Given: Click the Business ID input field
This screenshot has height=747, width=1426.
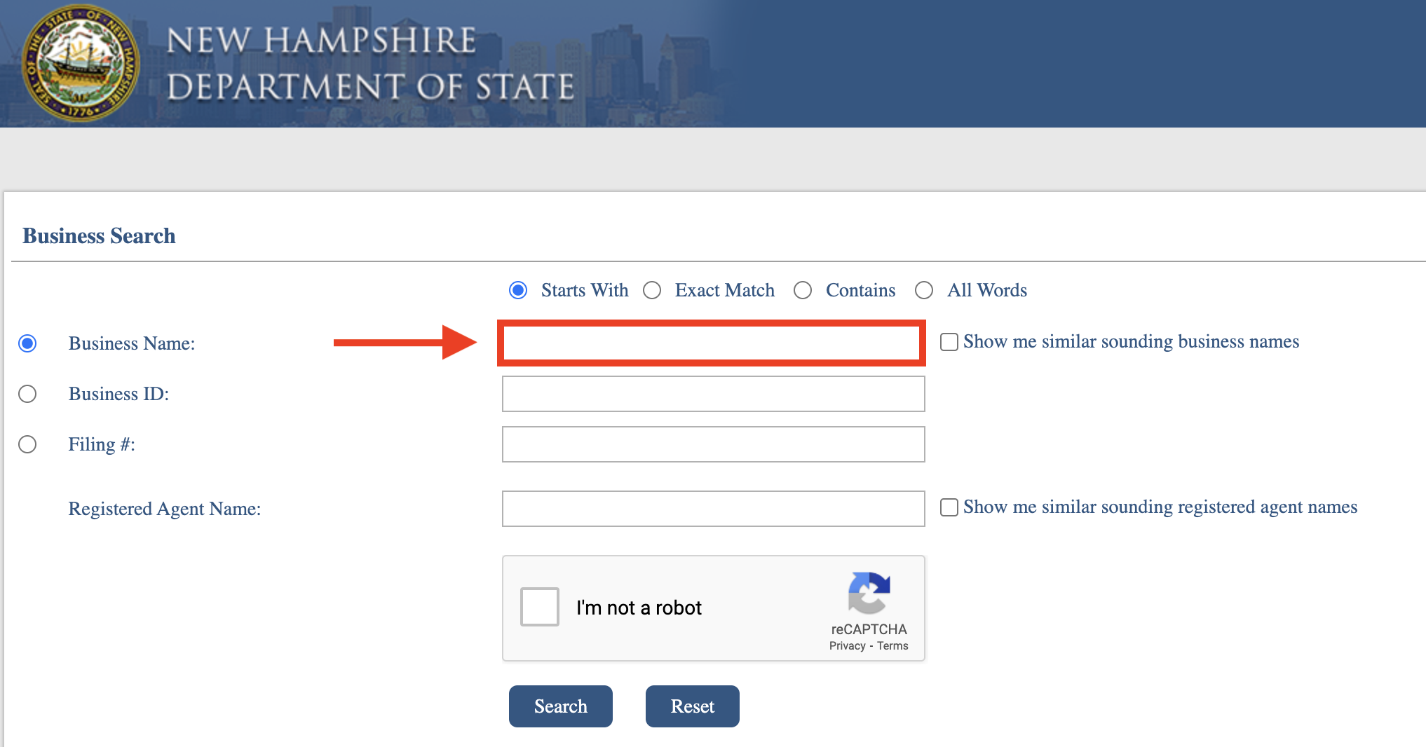Looking at the screenshot, I should point(714,394).
